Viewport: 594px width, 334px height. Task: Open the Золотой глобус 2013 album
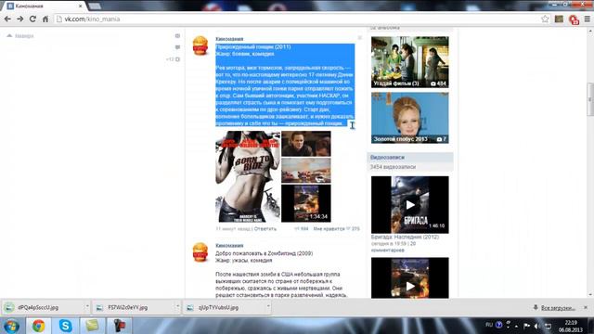pos(410,118)
